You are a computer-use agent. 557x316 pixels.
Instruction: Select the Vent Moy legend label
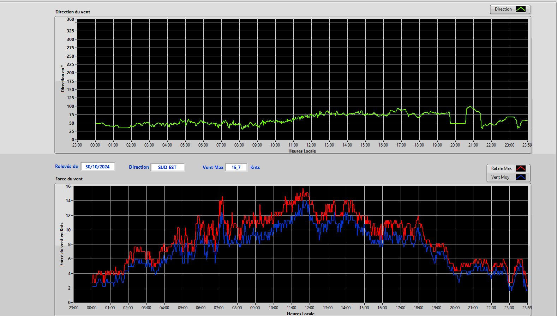pos(500,177)
